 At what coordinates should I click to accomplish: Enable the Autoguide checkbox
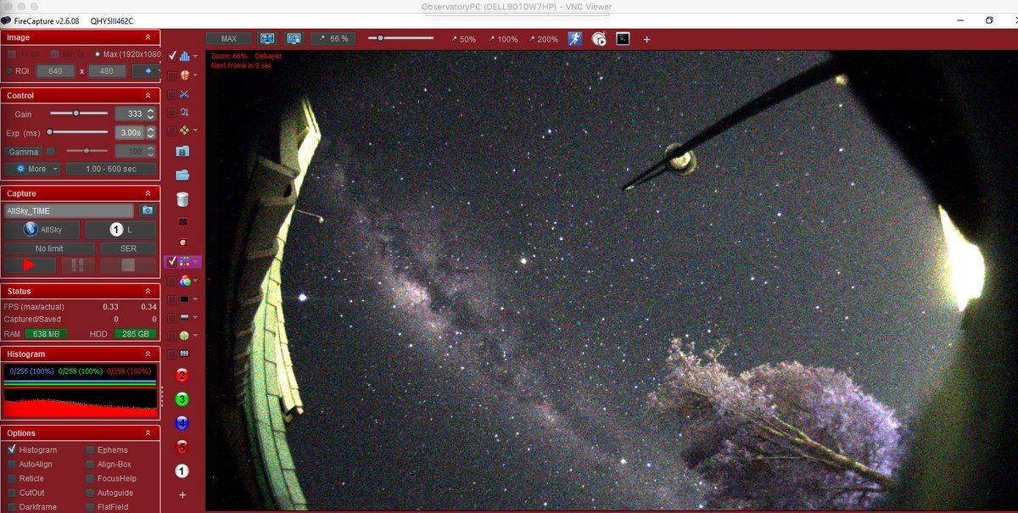[x=90, y=493]
